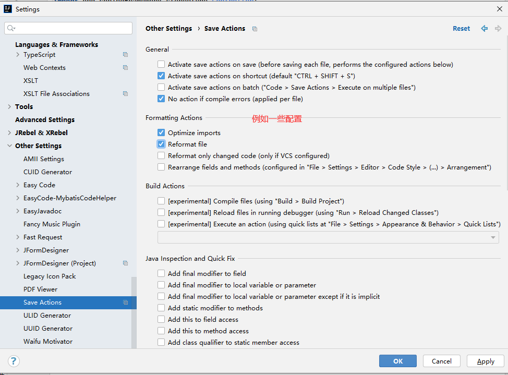508x375 pixels.
Task: Check Add this to method access
Action: coord(161,331)
